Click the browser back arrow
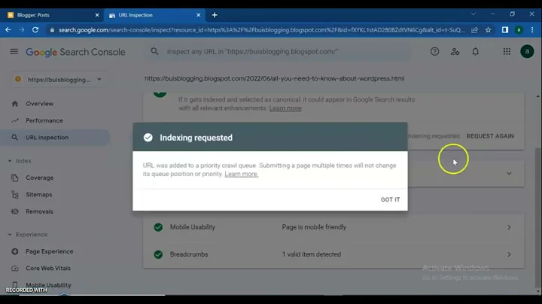 click(8, 30)
